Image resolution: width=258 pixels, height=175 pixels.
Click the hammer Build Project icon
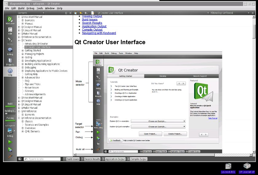coord(10,156)
